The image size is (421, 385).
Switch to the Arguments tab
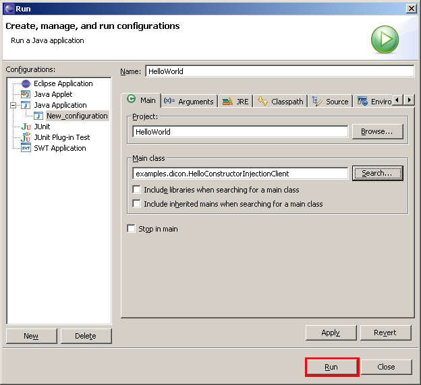(x=188, y=101)
